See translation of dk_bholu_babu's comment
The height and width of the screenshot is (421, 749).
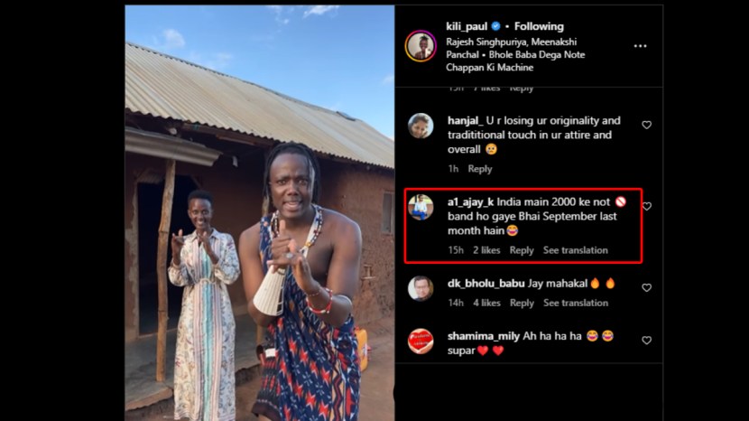[575, 304]
